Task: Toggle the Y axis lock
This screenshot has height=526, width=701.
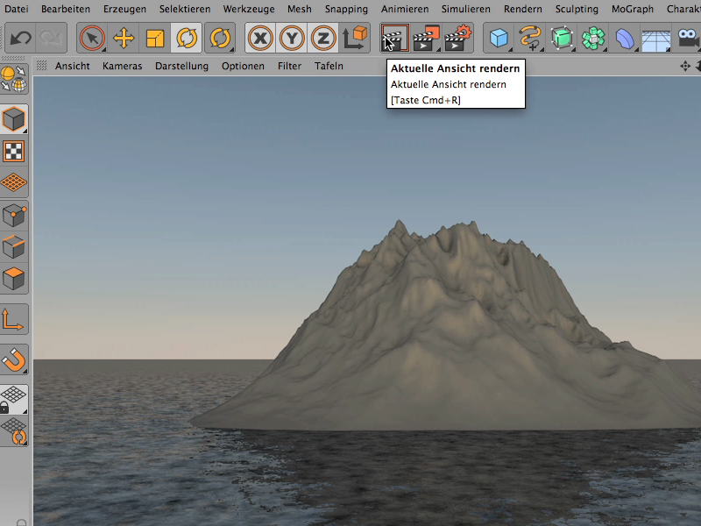Action: point(292,38)
